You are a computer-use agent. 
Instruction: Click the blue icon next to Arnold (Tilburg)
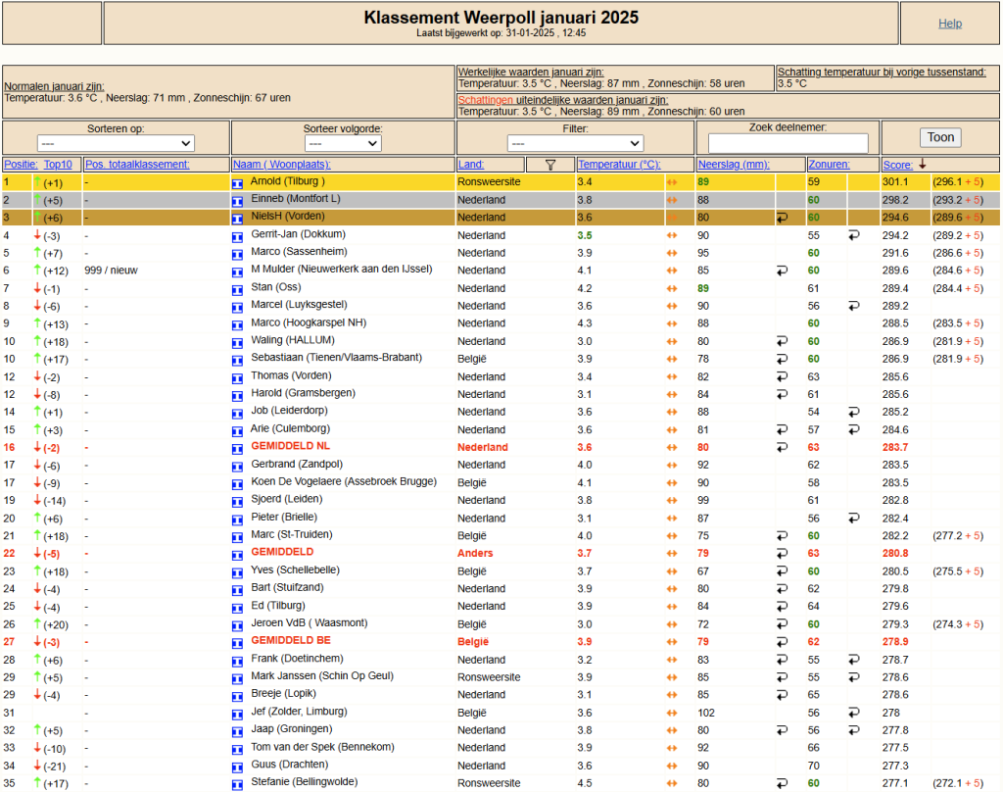pyautogui.click(x=237, y=183)
